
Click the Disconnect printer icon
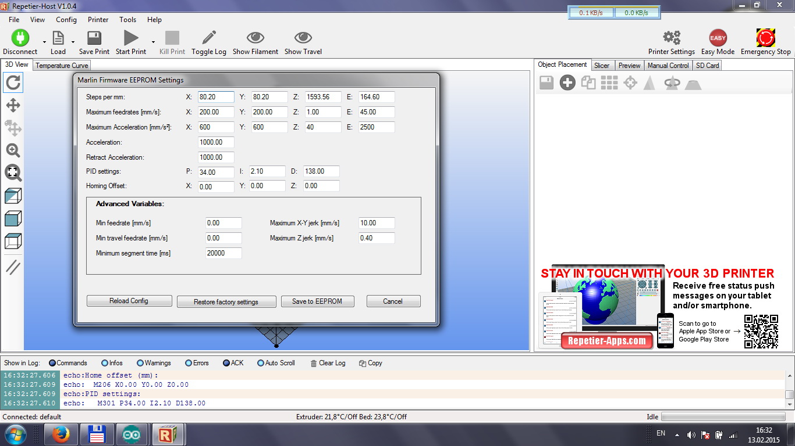point(20,38)
